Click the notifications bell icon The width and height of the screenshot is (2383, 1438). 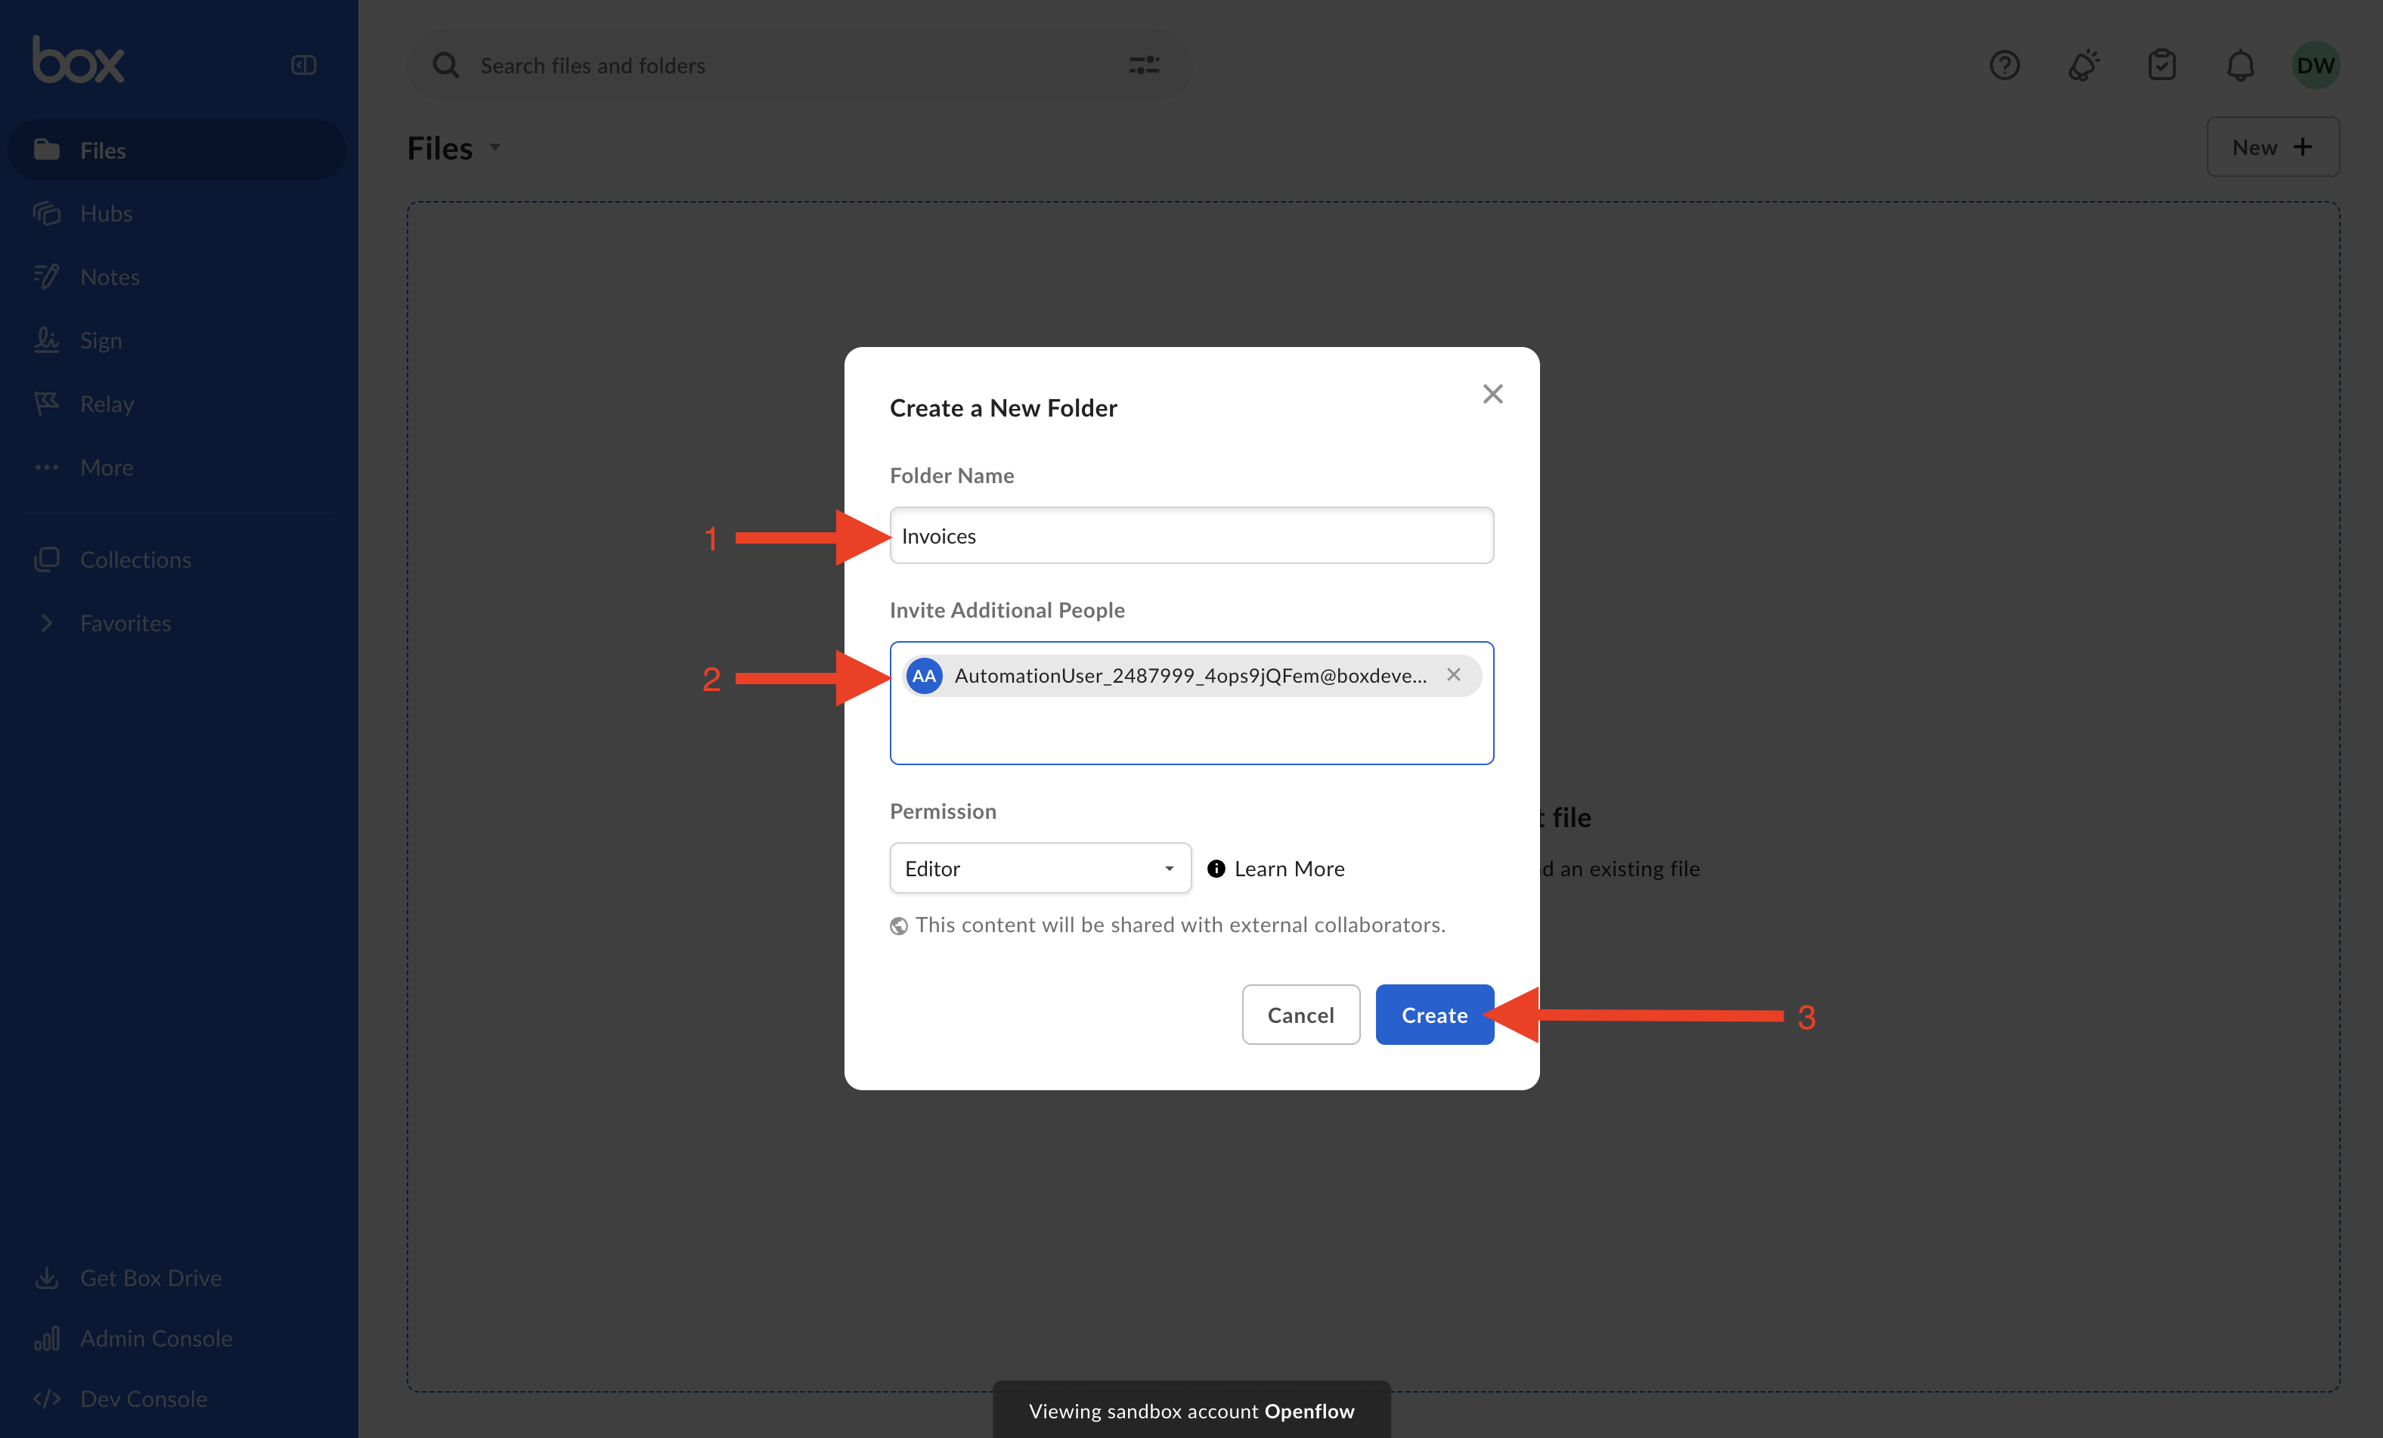click(2240, 65)
